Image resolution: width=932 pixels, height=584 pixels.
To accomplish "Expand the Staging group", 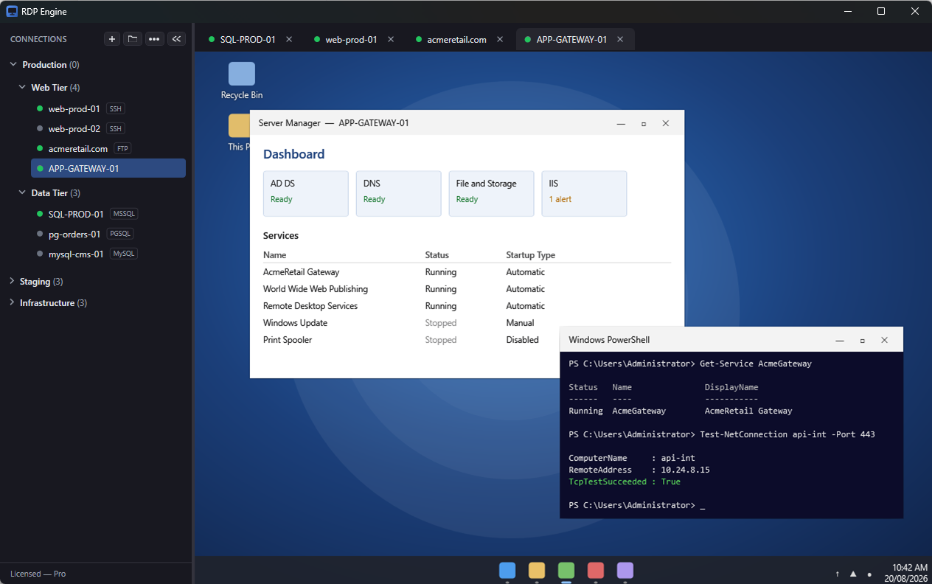I will coord(13,282).
